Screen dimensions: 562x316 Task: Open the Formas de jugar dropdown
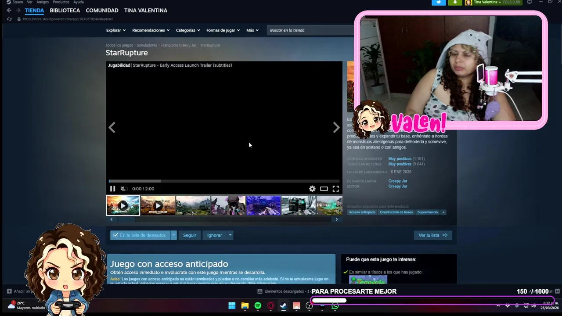[223, 30]
